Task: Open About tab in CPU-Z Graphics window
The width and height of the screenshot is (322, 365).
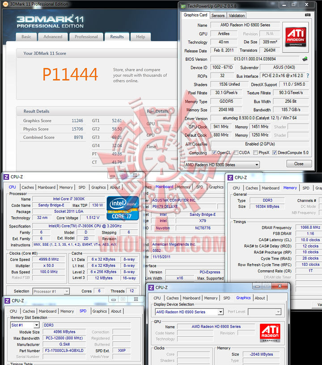Action: click(x=260, y=298)
